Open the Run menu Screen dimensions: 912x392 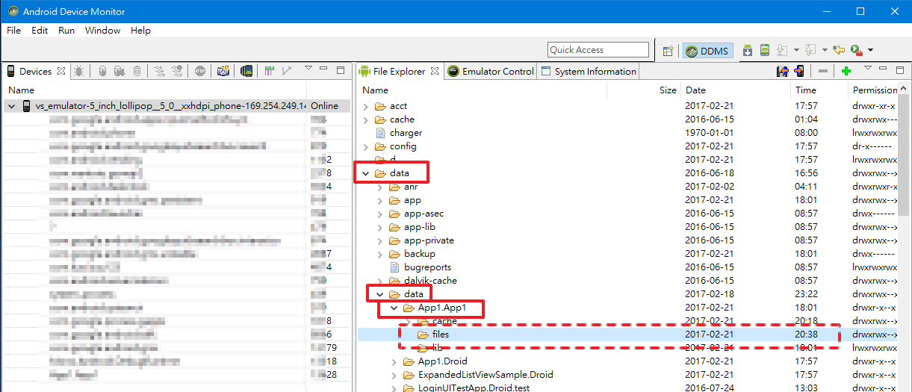point(66,31)
